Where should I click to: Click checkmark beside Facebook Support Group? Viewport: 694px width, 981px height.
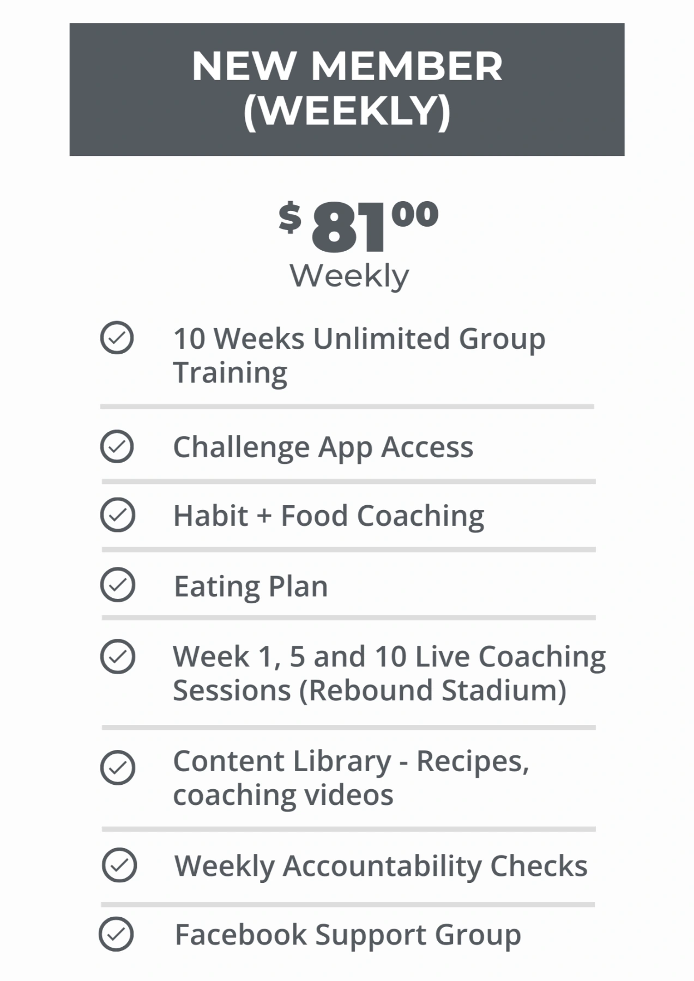click(116, 934)
